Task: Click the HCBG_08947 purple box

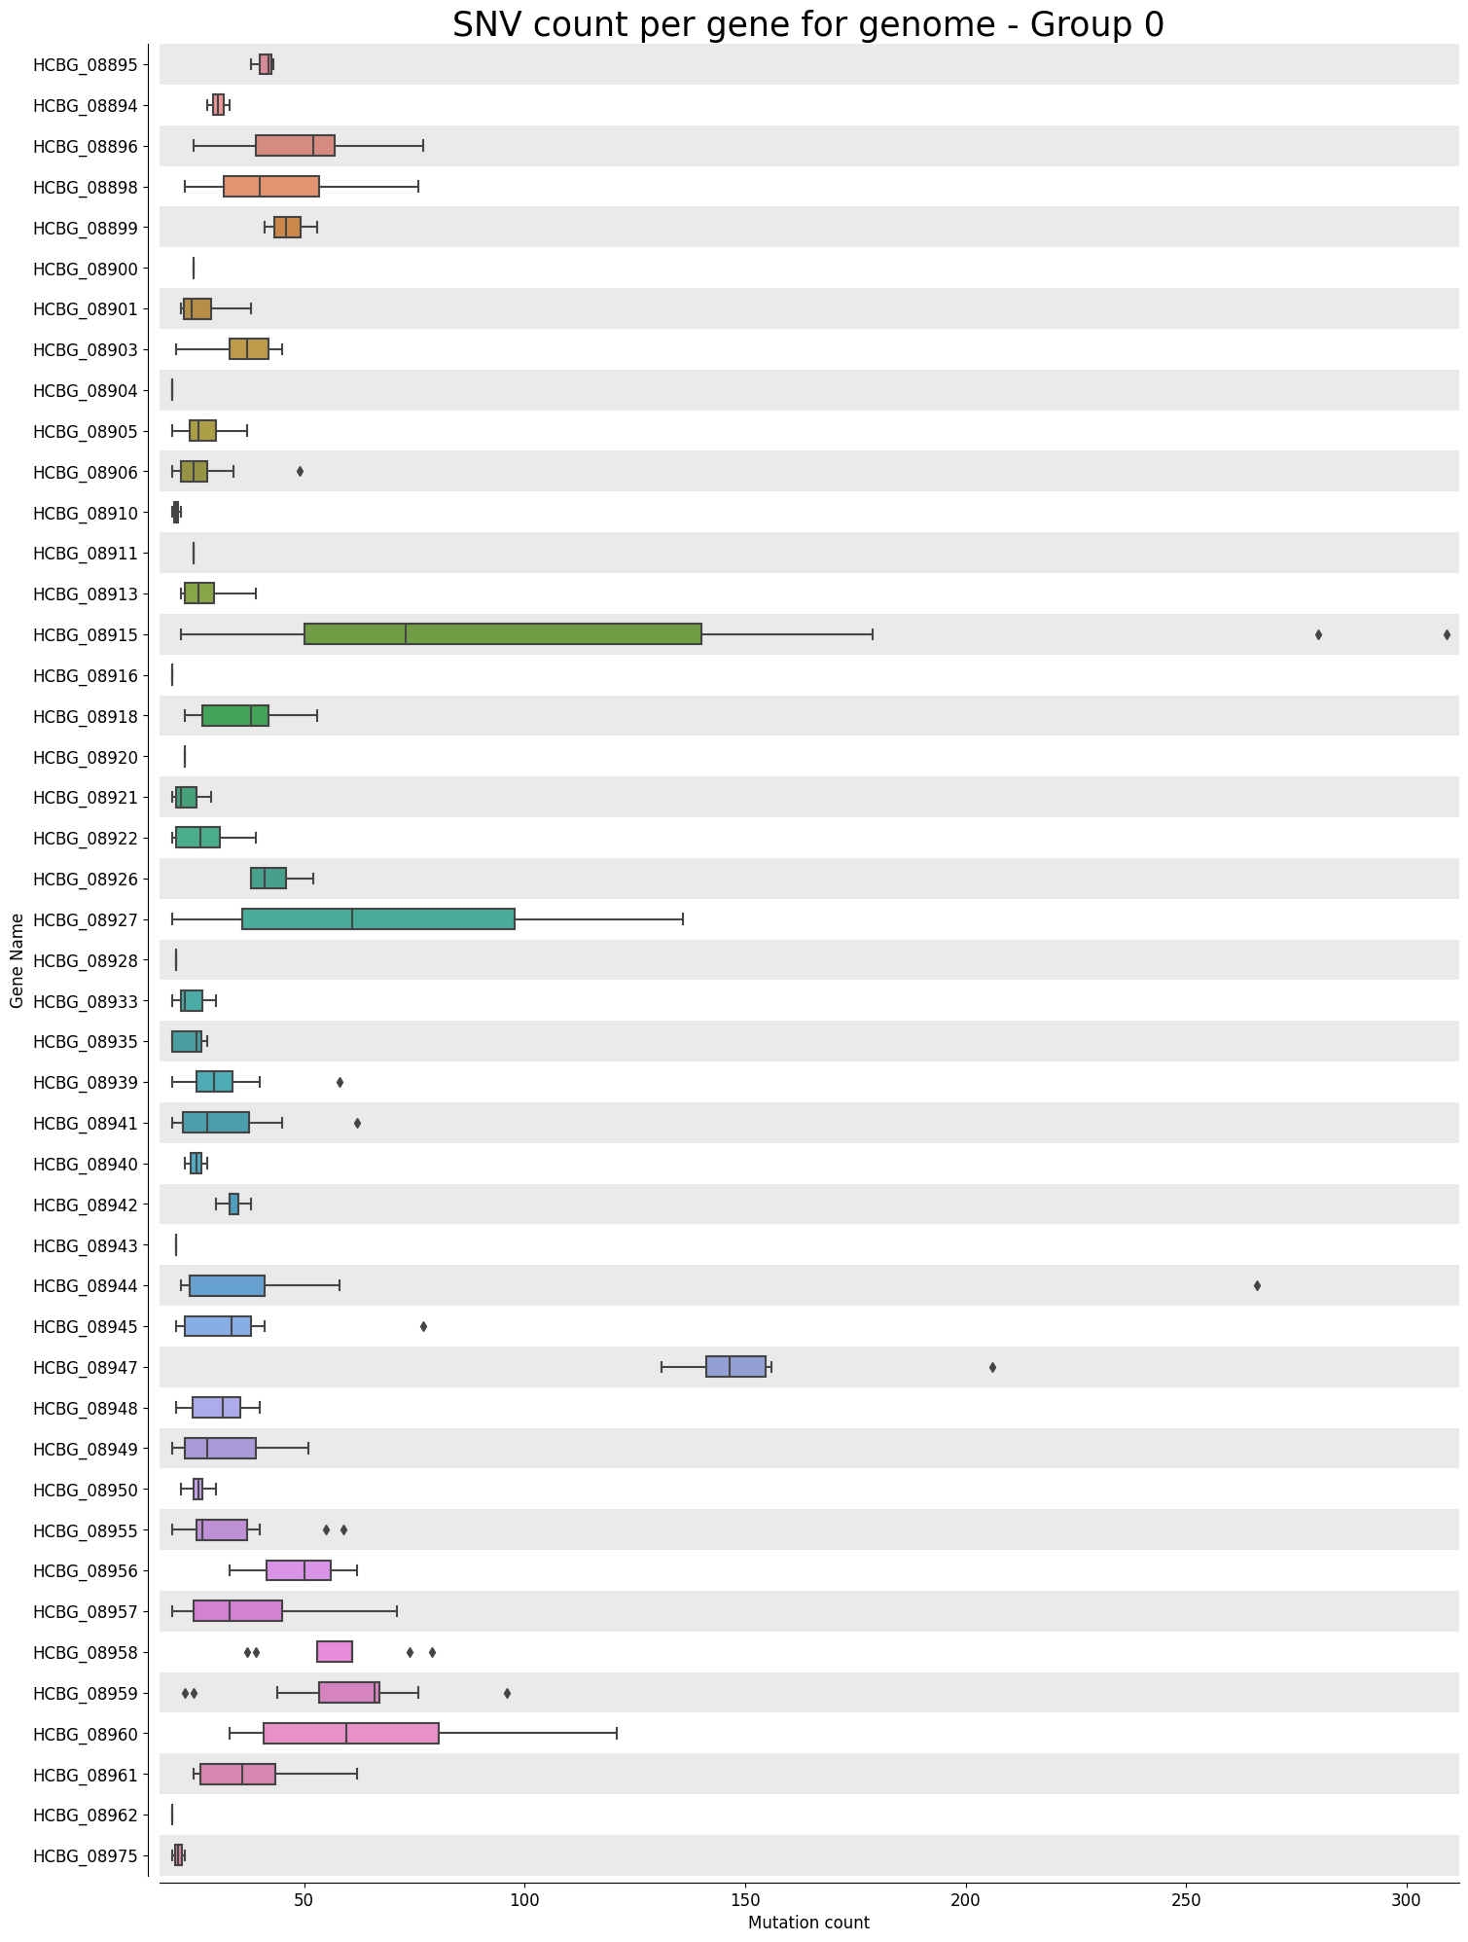Action: [x=735, y=1367]
